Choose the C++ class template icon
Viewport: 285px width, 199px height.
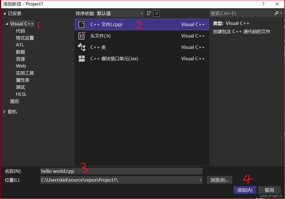tap(82, 47)
